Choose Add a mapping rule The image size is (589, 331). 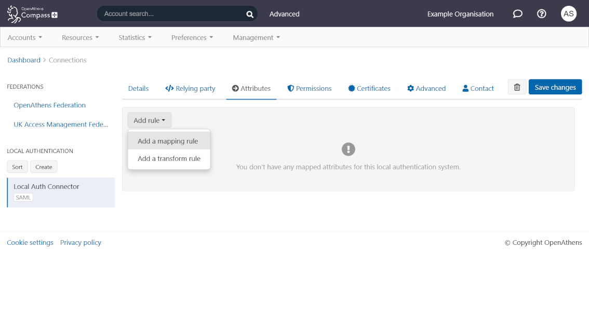(168, 141)
